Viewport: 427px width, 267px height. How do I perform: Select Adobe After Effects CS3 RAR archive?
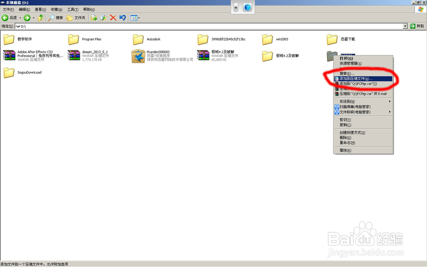33,56
